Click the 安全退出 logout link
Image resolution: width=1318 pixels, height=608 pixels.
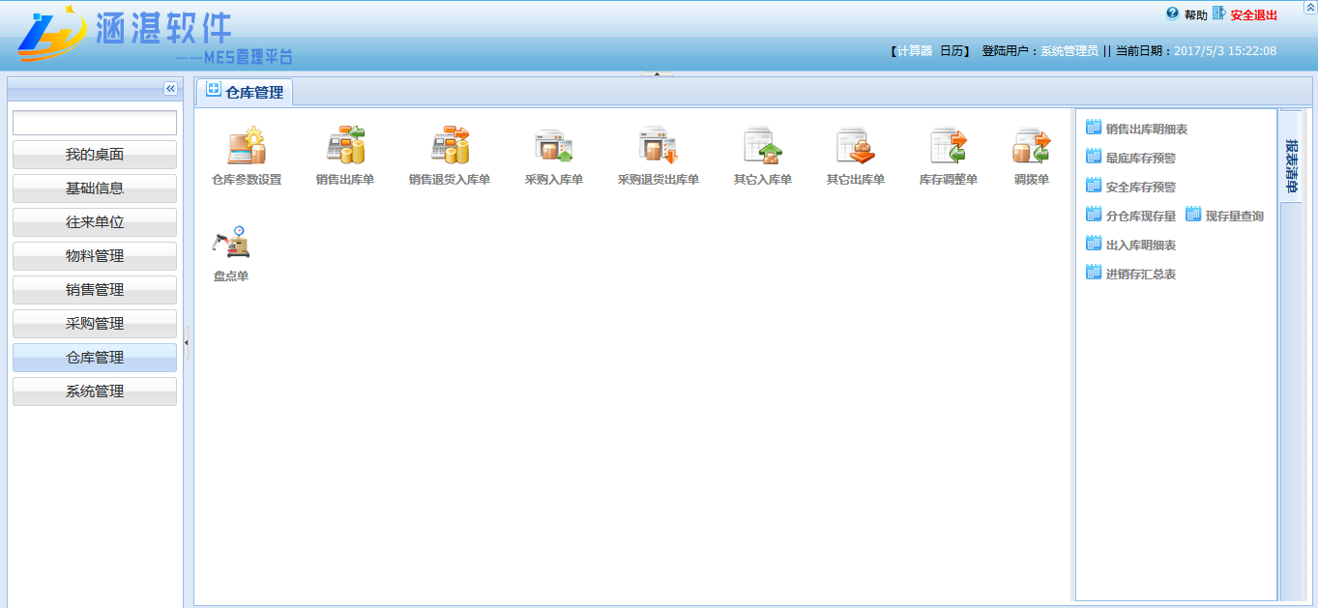tap(1253, 14)
